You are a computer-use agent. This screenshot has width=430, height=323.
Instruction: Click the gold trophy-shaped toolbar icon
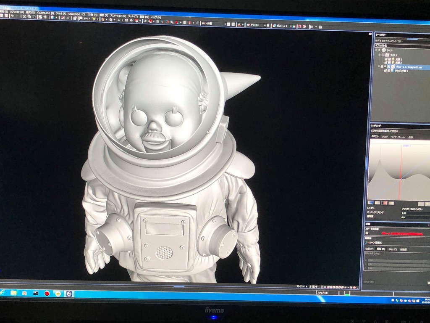(94, 19)
